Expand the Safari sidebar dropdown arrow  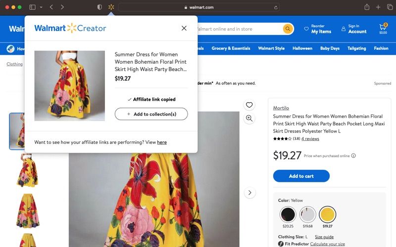click(41, 7)
